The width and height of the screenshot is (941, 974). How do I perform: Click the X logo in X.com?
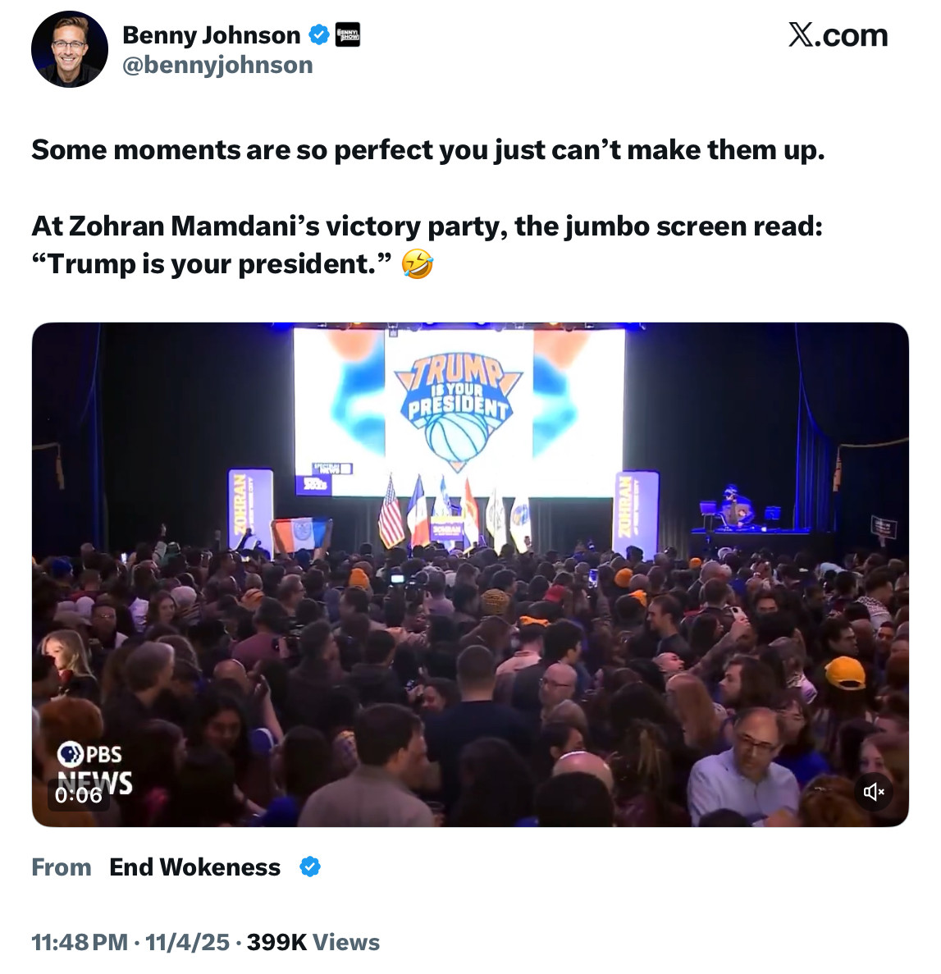(x=801, y=35)
